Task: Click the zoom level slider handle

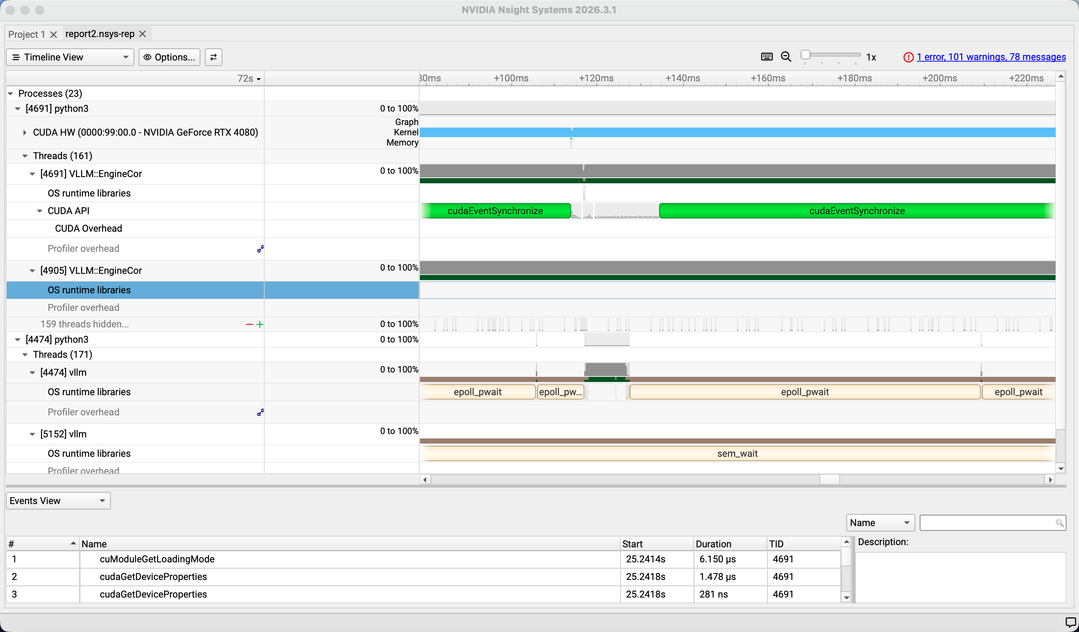Action: coord(805,55)
